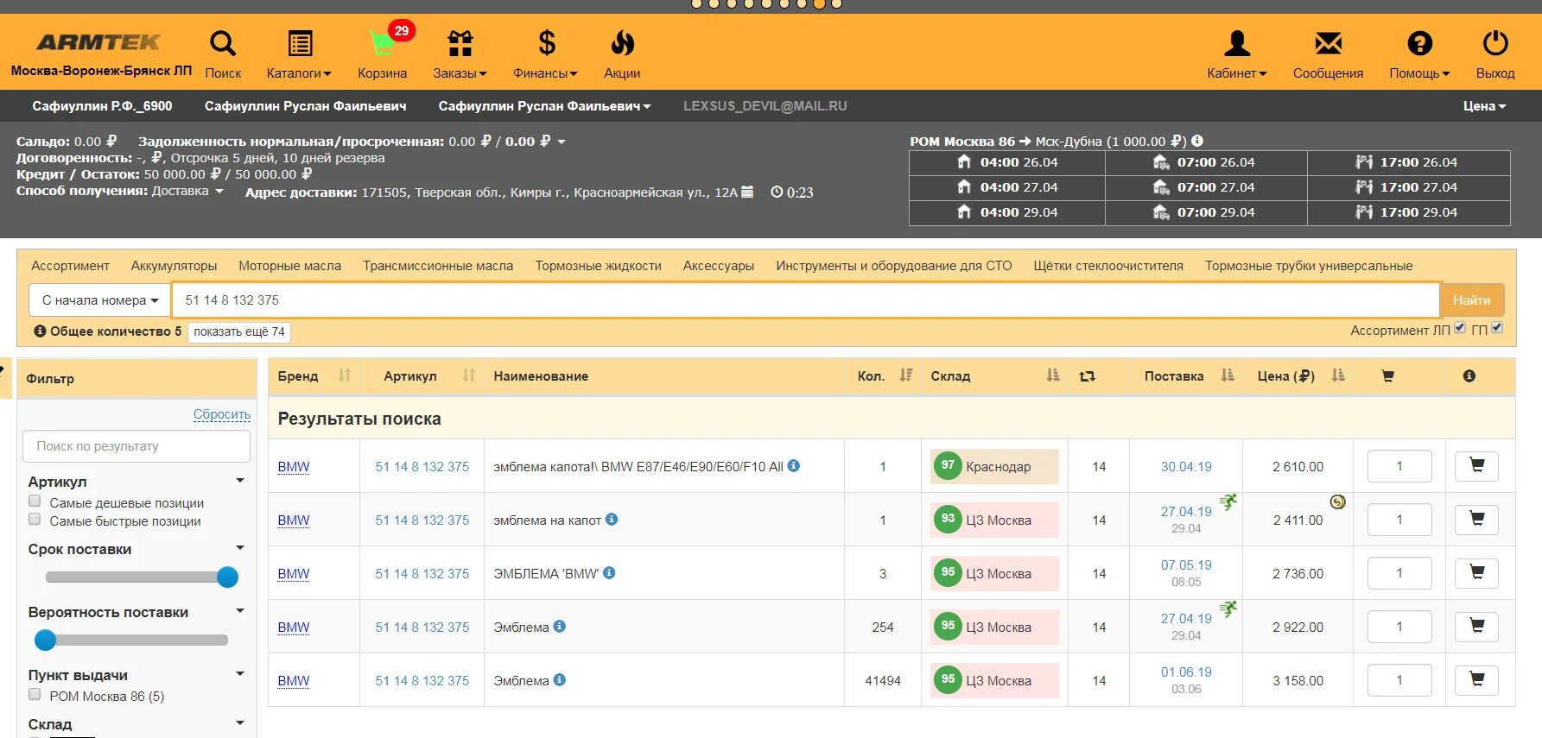This screenshot has height=738, width=1542.
Task: Open delivery date 30.04.19 link
Action: (x=1186, y=467)
